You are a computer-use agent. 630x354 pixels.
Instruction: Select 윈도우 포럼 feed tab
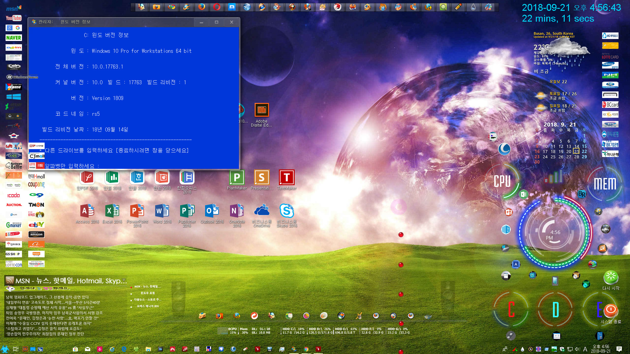click(x=148, y=293)
